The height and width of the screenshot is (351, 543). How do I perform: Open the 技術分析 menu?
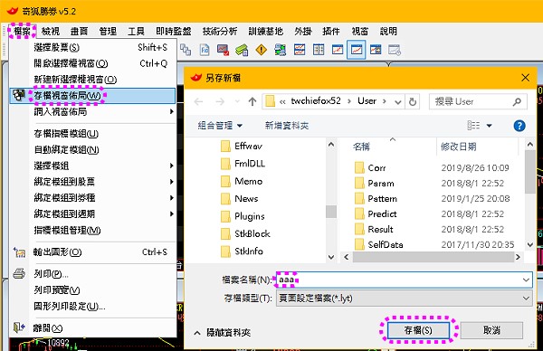click(x=220, y=31)
